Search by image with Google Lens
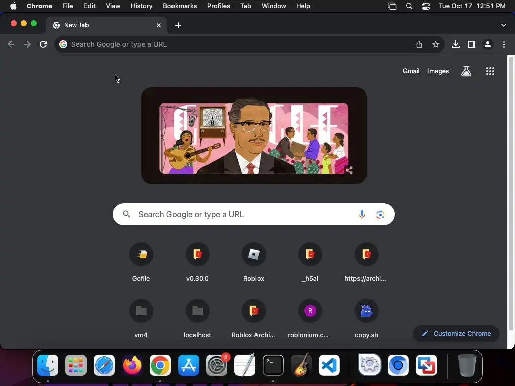This screenshot has height=386, width=515. click(x=380, y=214)
